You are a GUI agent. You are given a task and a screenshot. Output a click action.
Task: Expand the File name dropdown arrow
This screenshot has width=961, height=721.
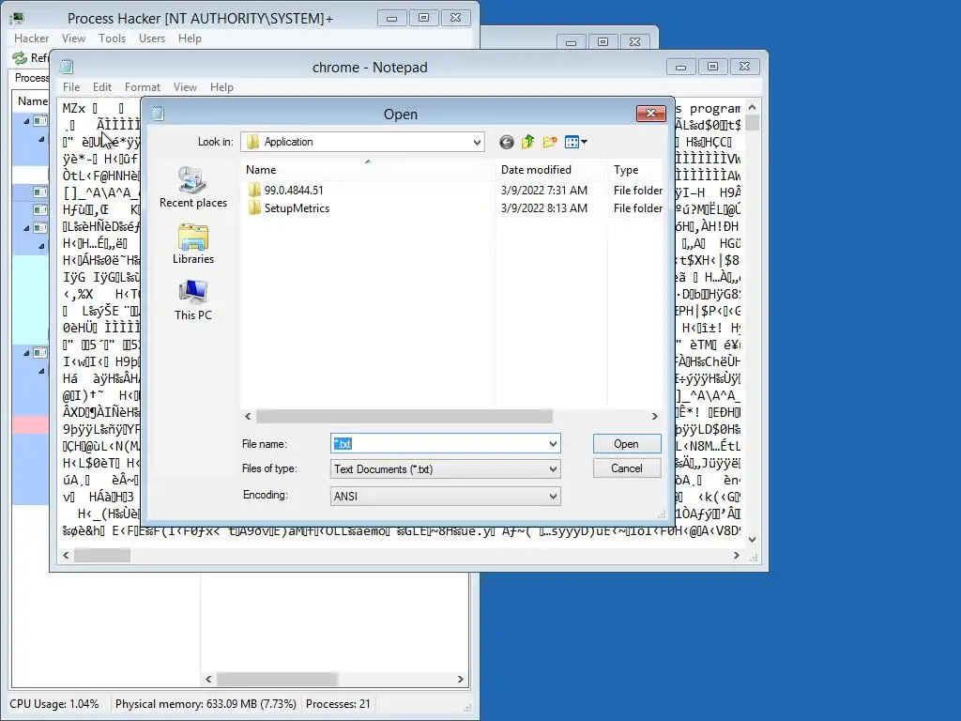click(553, 444)
